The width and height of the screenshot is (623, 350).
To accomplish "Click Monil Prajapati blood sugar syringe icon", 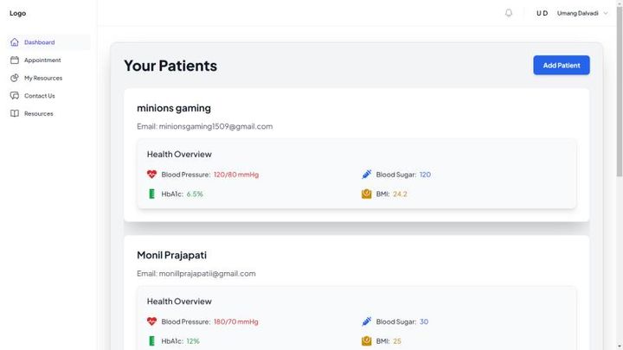I will tap(366, 321).
